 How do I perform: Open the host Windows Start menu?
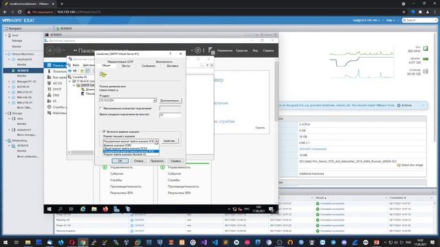(5, 242)
